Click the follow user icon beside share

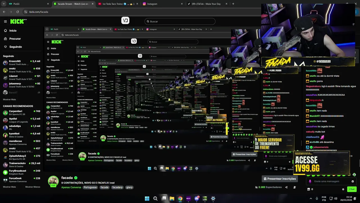(294, 187)
